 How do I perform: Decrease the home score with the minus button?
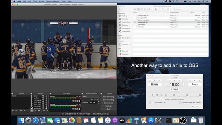pyautogui.click(x=150, y=80)
